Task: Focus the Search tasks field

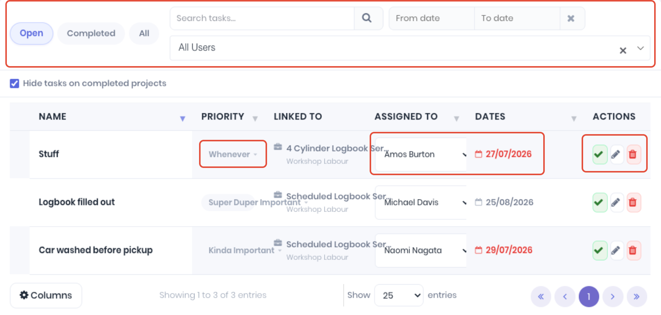Action: tap(262, 18)
